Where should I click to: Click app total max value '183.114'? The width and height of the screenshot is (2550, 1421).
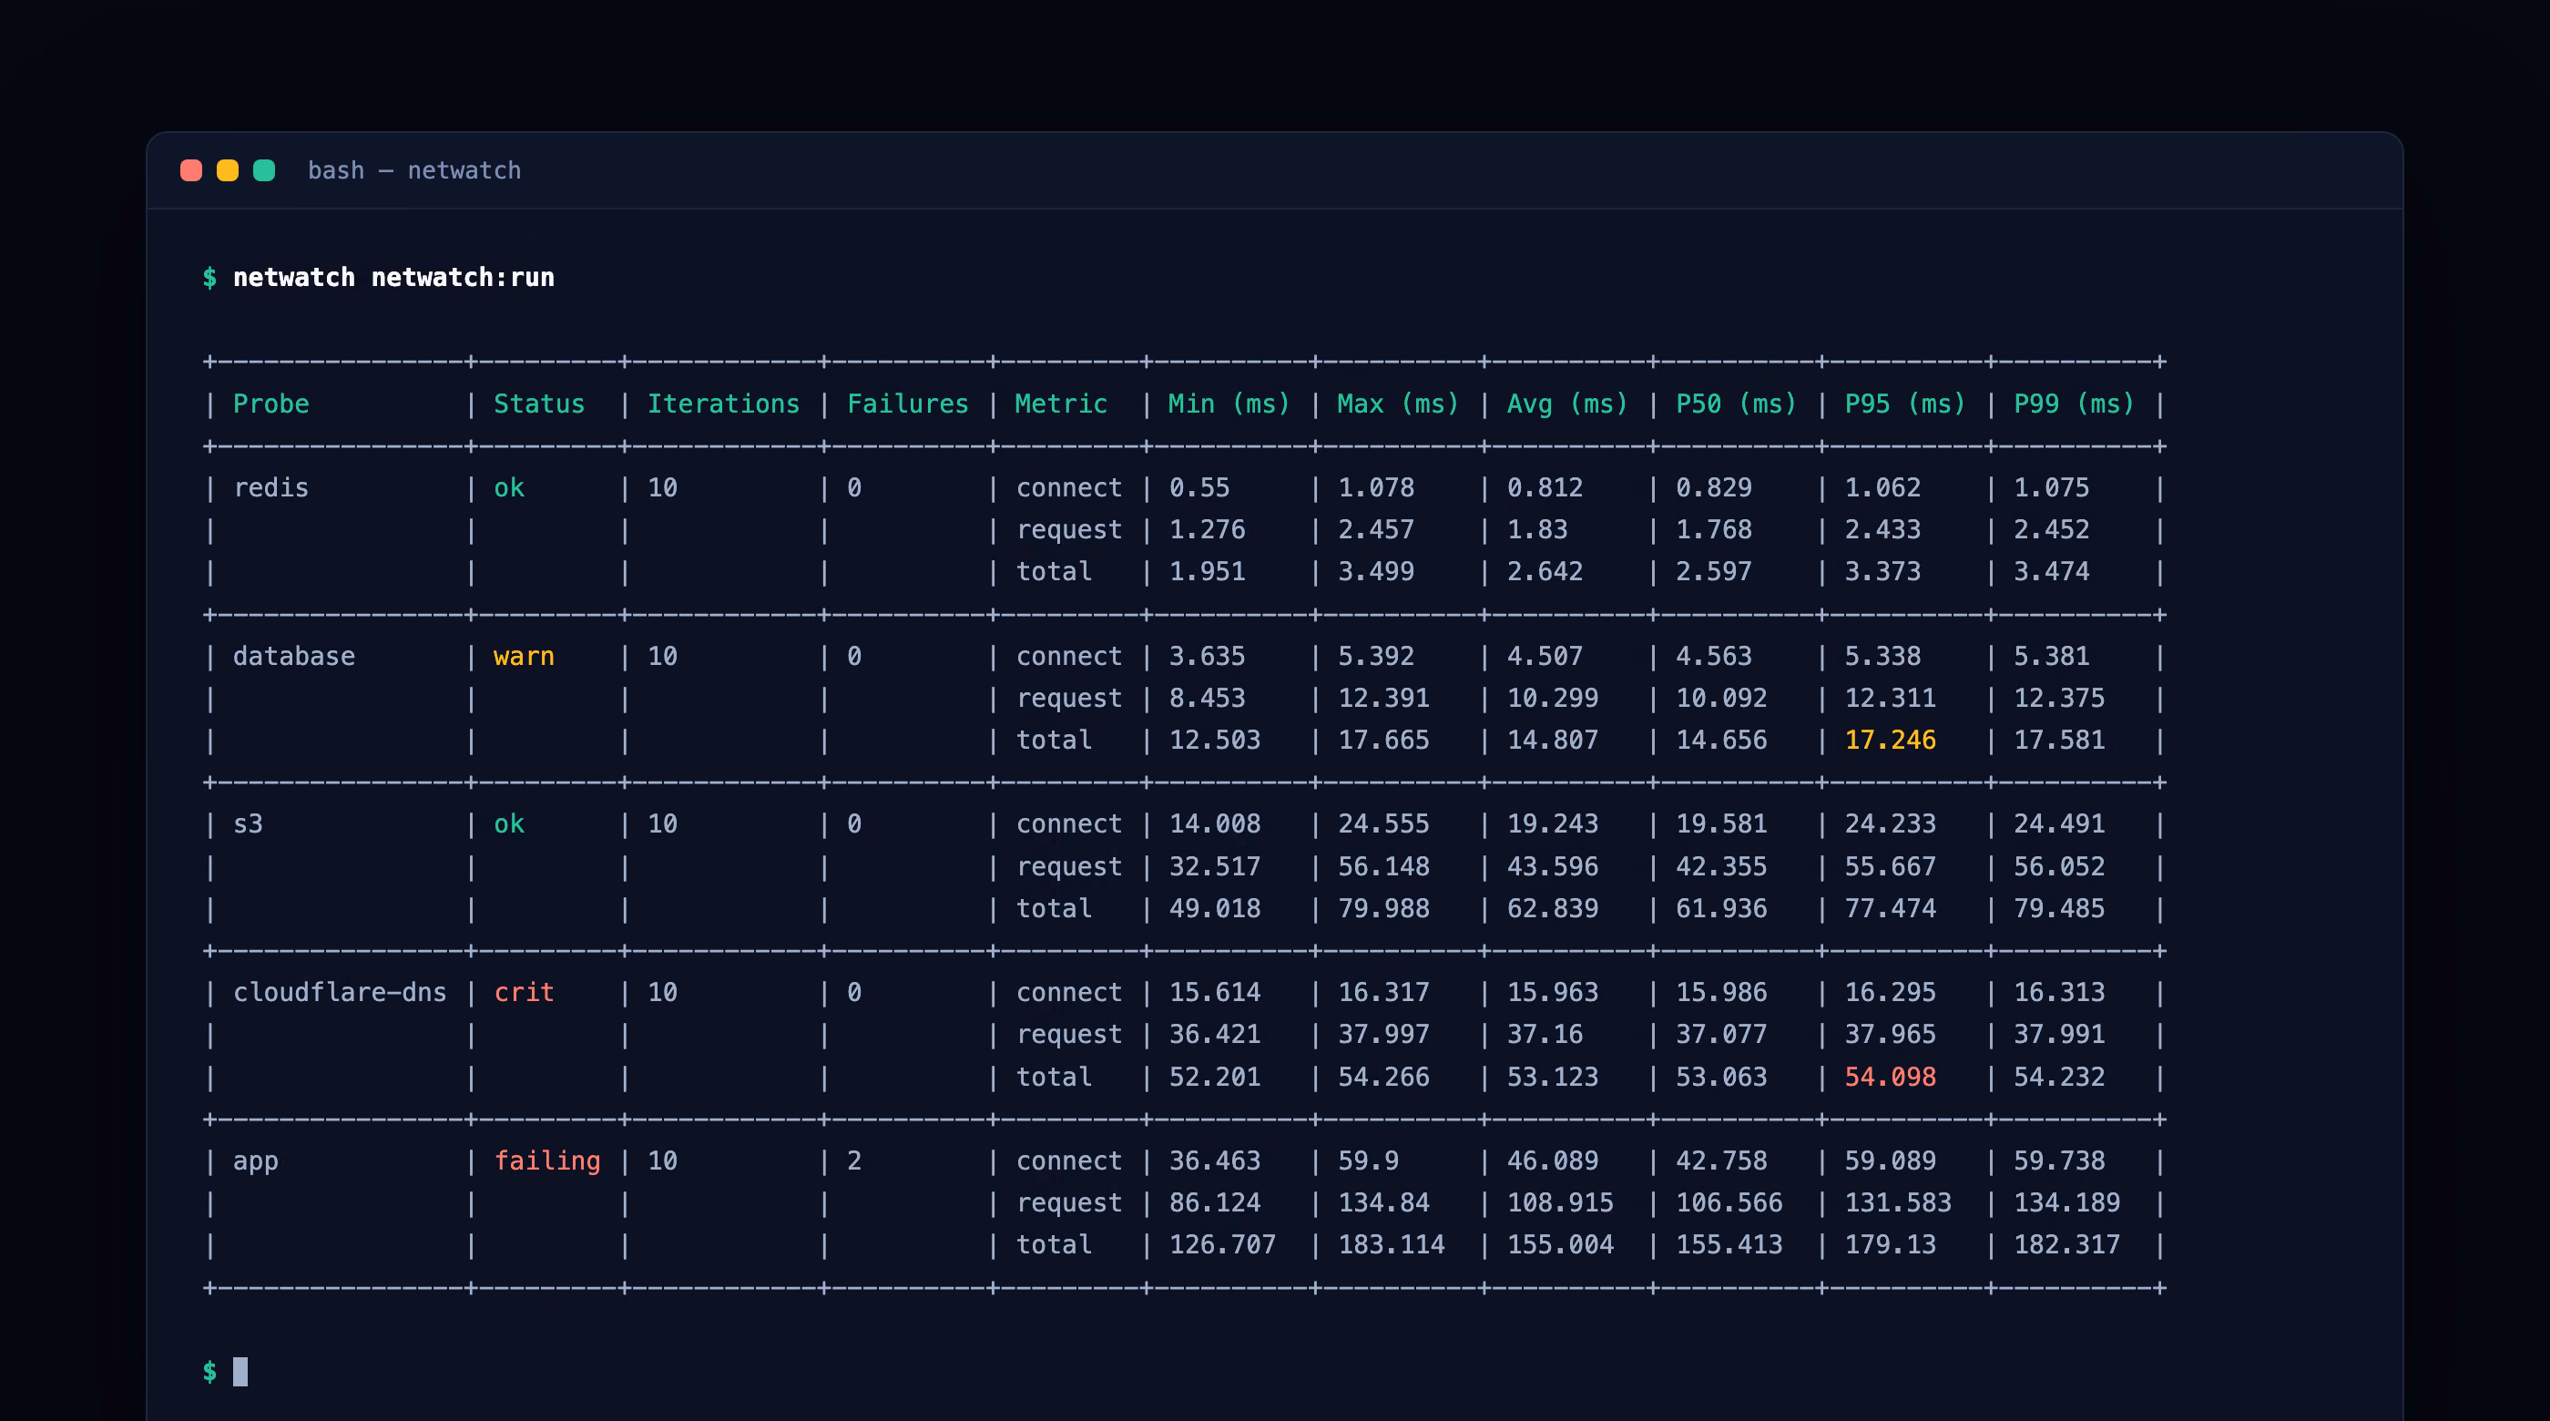click(x=1392, y=1243)
